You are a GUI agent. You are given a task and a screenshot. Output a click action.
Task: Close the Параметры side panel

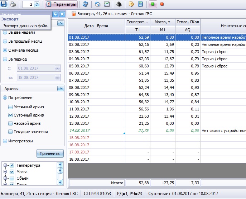62,14
